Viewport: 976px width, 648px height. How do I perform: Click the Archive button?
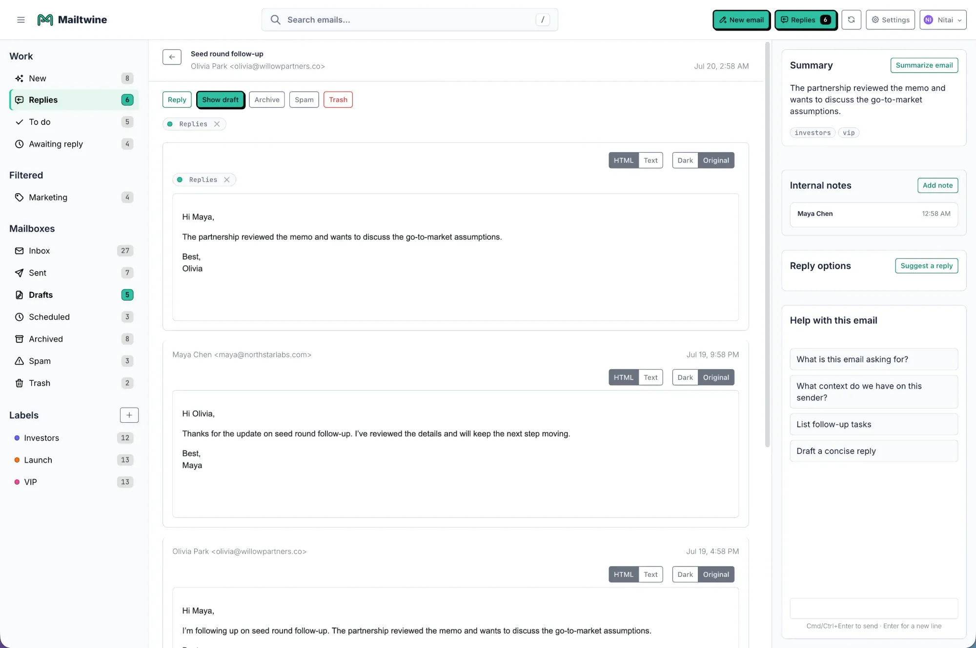click(267, 99)
